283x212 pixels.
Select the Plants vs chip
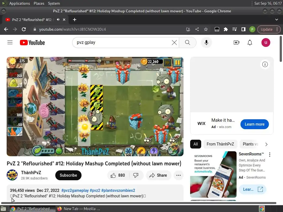tap(250, 144)
